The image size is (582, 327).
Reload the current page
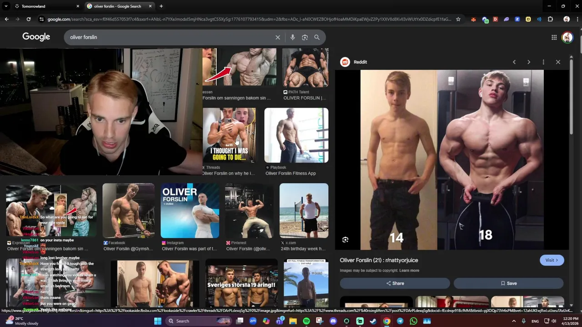pos(28,19)
